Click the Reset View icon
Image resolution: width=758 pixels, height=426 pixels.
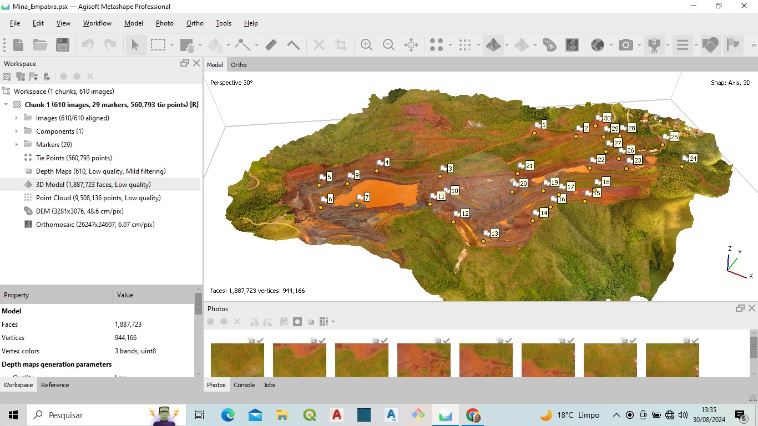[411, 45]
